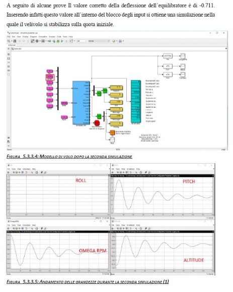Viewport: 233px width, 292px height.
Task: Open the Library Browser icon in Simulink toolbar
Action: coord(32,41)
